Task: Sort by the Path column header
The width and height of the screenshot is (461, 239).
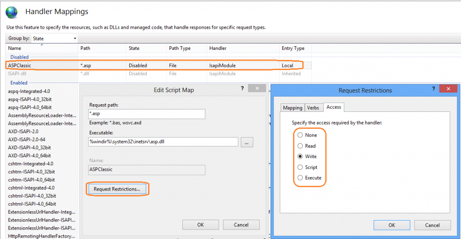Action: coord(102,48)
